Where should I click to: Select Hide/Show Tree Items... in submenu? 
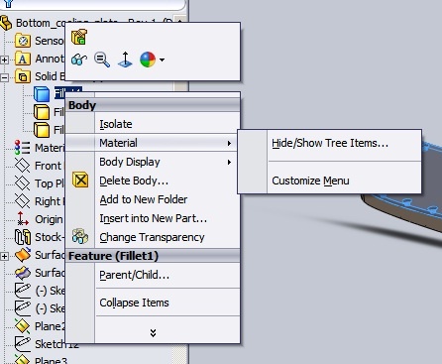(330, 143)
